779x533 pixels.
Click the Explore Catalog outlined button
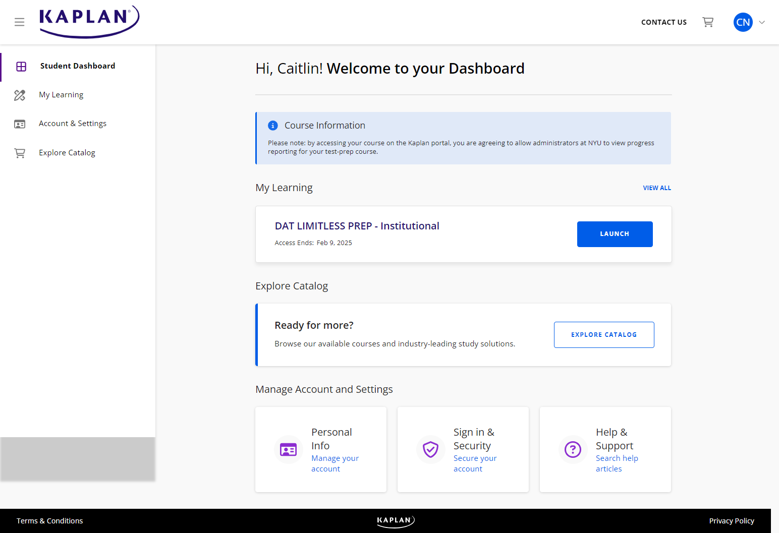point(604,335)
